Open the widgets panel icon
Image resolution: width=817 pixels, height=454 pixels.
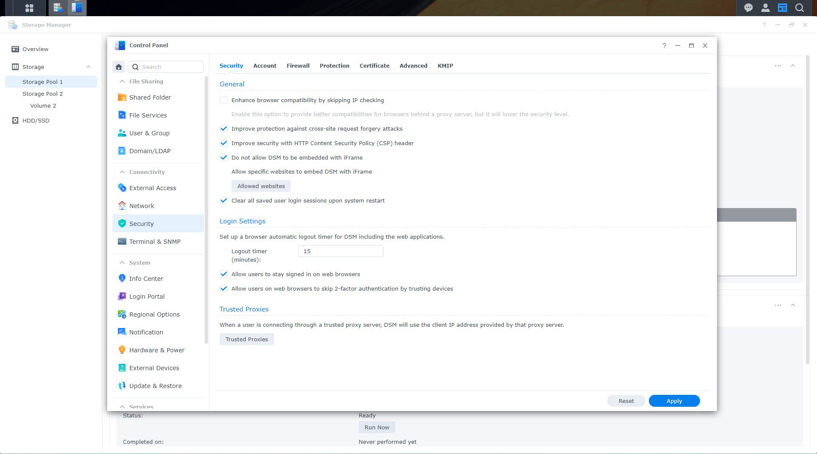[x=783, y=8]
